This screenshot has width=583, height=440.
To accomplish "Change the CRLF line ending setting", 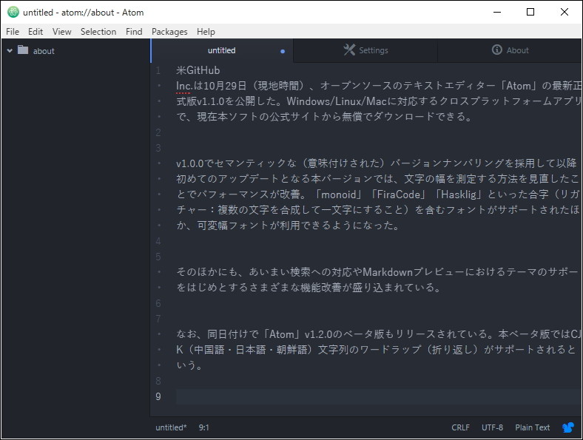I will 460,427.
